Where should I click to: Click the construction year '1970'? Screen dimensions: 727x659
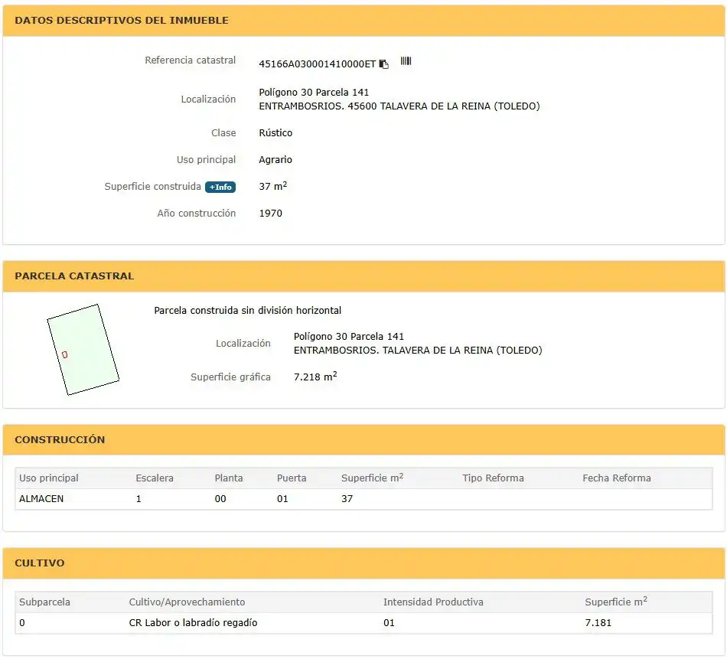click(x=270, y=214)
